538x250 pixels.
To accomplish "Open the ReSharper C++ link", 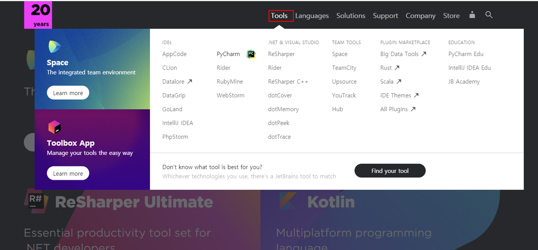I will coord(288,82).
